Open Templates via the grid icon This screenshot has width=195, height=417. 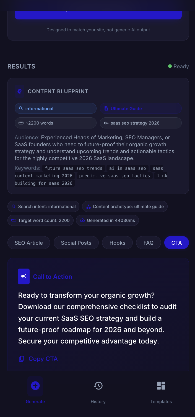pos(161,385)
